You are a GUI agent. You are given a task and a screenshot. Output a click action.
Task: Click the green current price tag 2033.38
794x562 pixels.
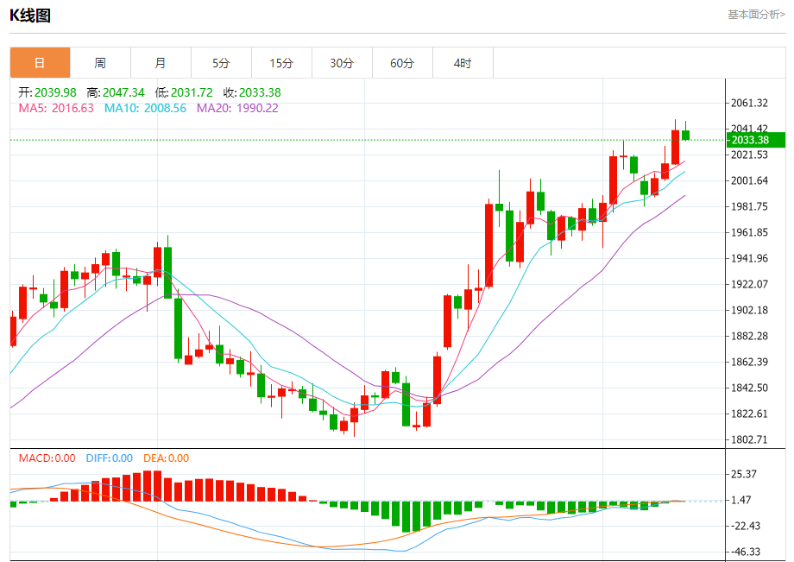point(755,140)
